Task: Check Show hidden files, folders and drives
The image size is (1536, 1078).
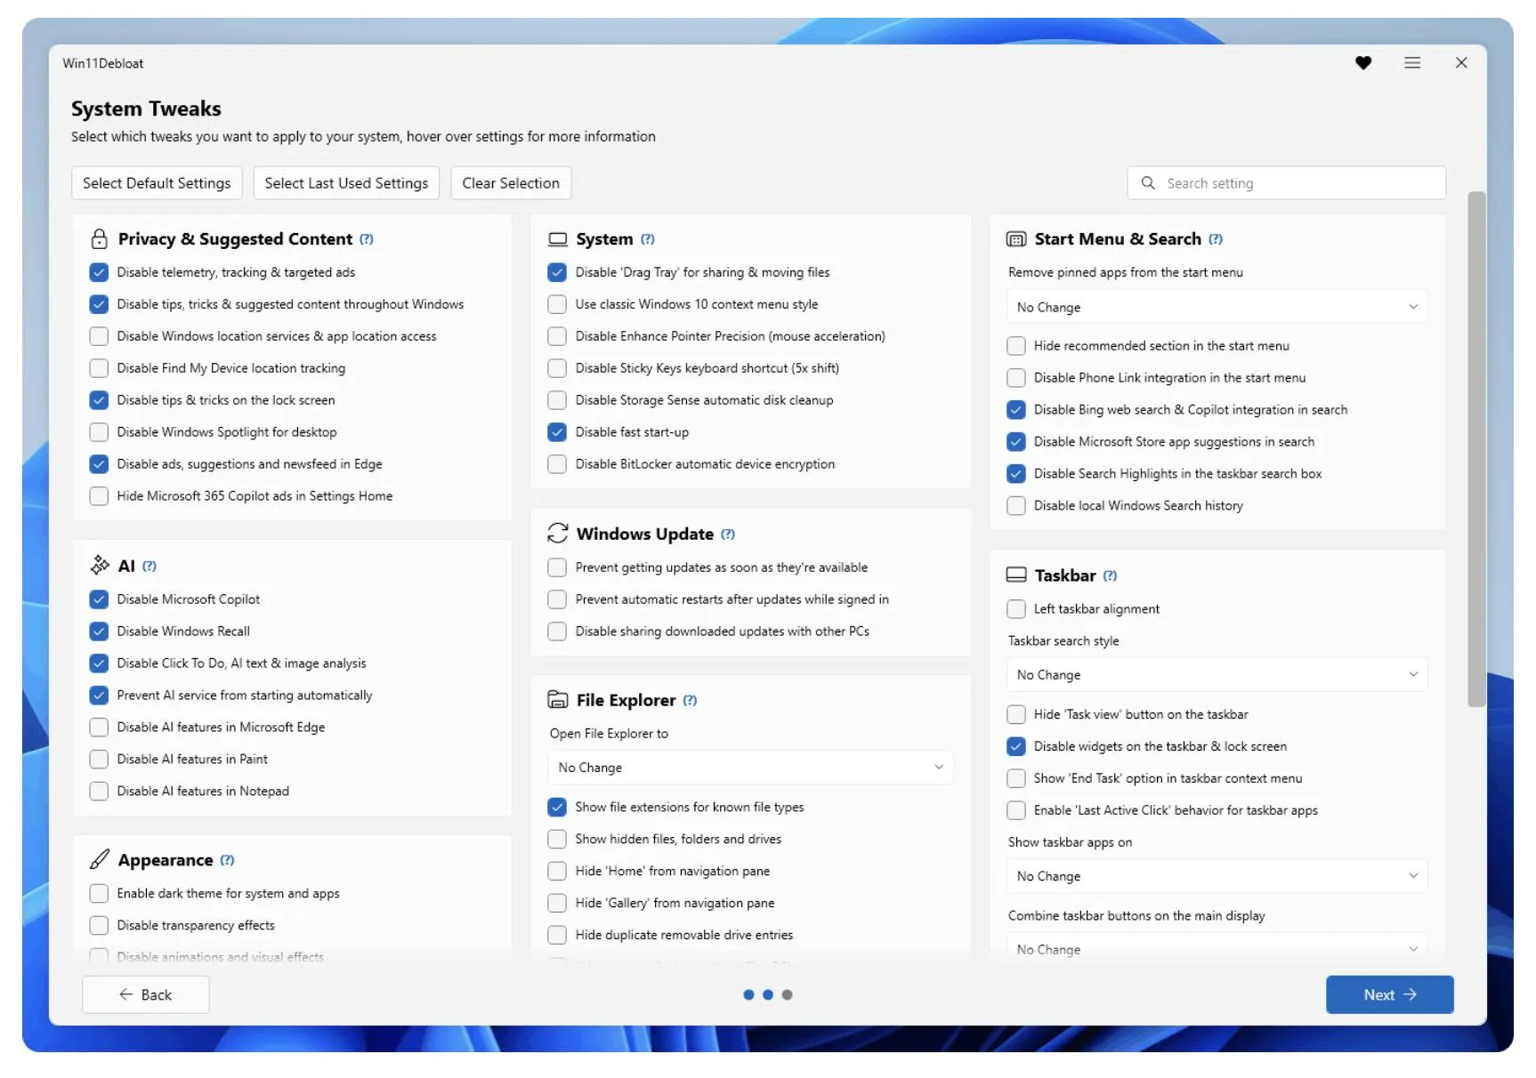Action: coord(557,840)
